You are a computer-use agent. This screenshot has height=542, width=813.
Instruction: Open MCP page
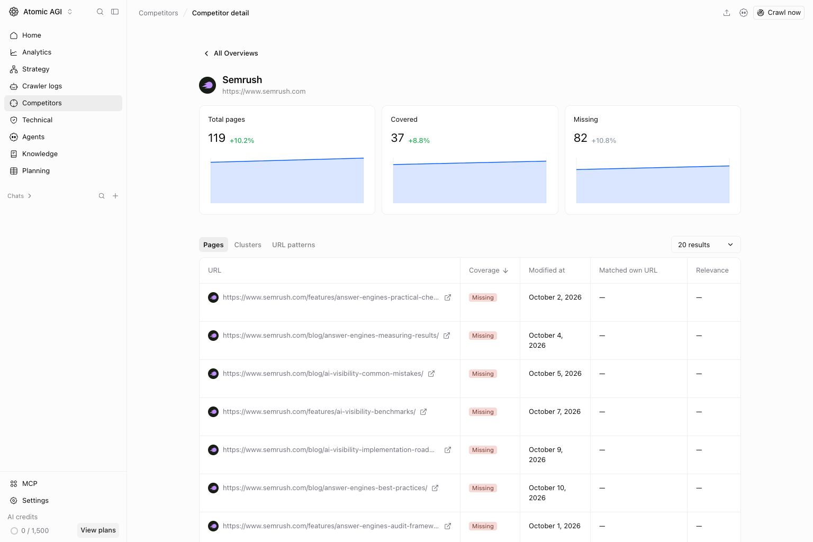pyautogui.click(x=63, y=484)
